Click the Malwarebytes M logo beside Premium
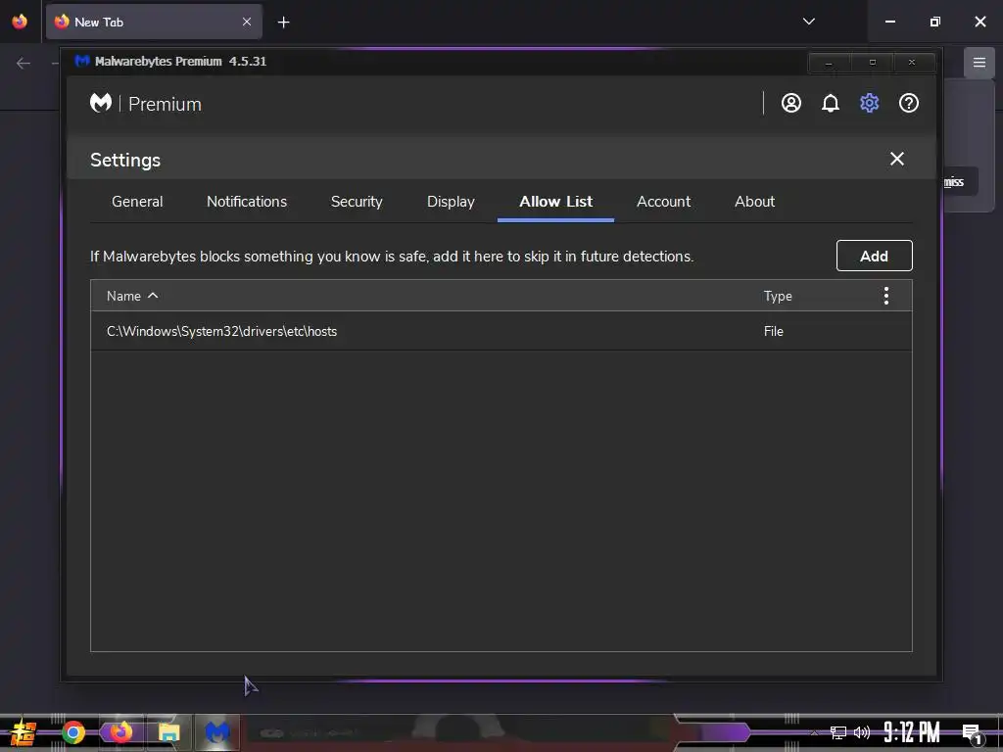This screenshot has height=752, width=1003. pos(101,103)
